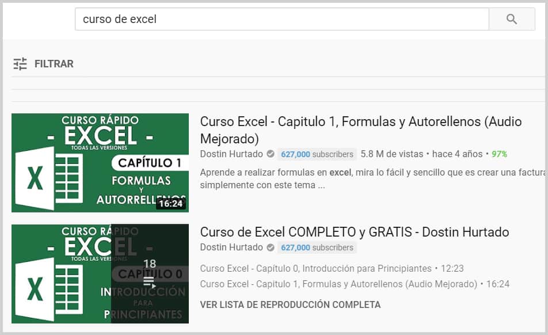Click the green 97% rating on the first video
The image size is (548, 335).
tap(499, 154)
